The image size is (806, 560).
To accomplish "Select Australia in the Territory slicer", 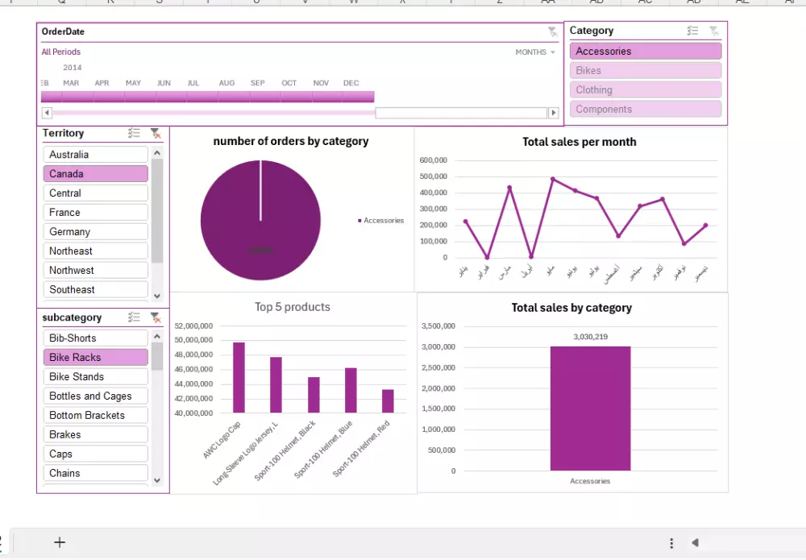I will pyautogui.click(x=95, y=154).
